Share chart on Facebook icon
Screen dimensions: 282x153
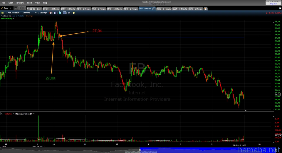[x=64, y=13]
